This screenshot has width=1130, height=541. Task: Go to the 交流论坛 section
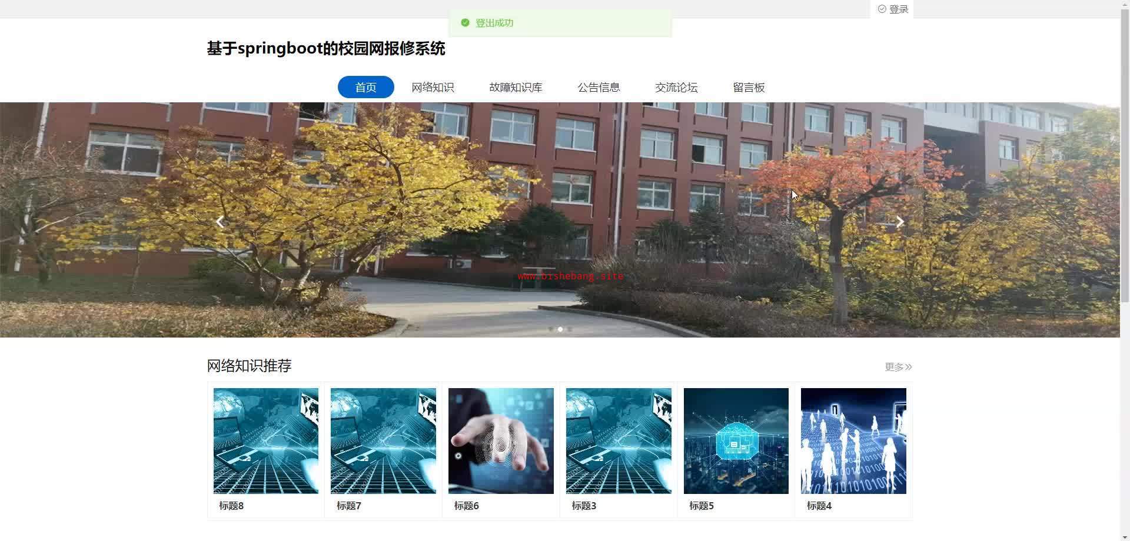click(x=676, y=87)
